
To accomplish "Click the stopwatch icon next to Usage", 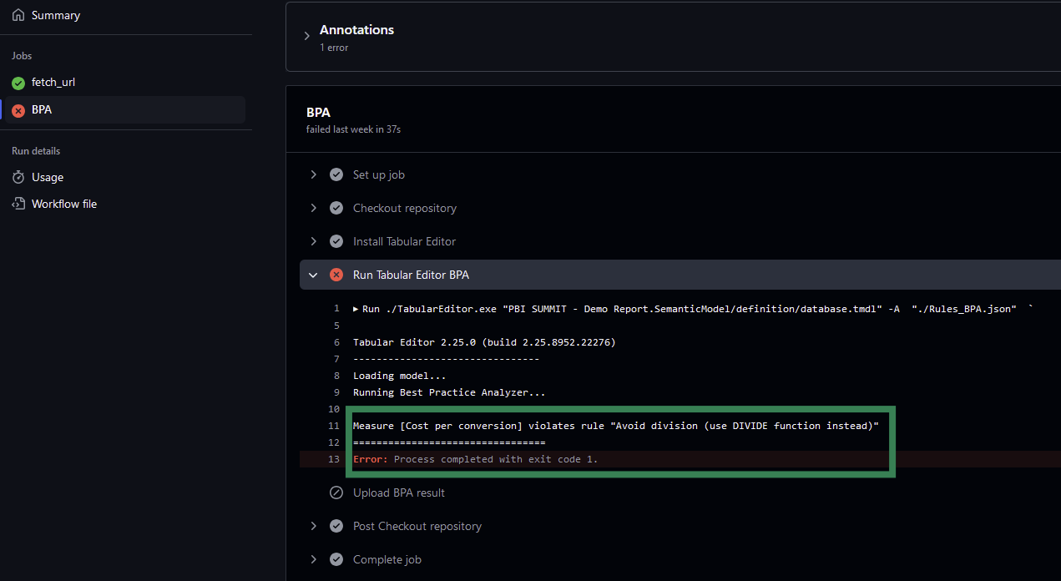I will [18, 176].
